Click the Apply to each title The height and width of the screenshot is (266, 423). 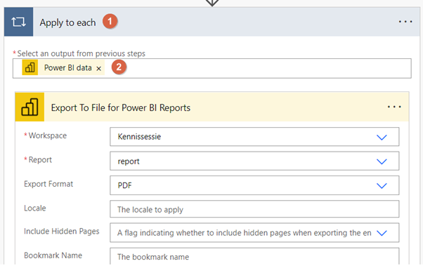click(x=67, y=22)
